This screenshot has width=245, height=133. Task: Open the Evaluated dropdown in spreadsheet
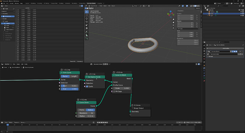tap(8, 11)
